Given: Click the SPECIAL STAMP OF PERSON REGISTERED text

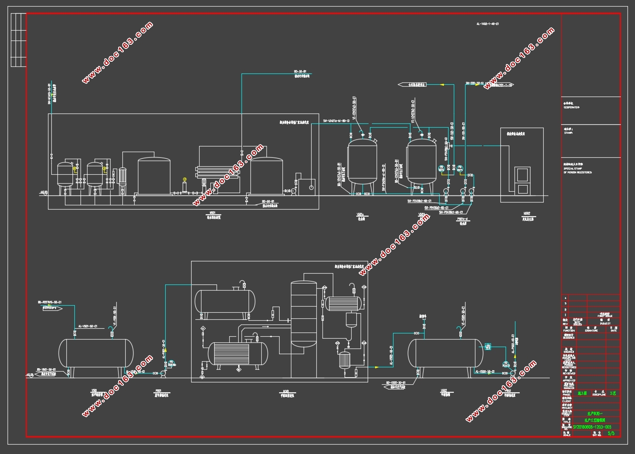Looking at the screenshot, I should [578, 170].
